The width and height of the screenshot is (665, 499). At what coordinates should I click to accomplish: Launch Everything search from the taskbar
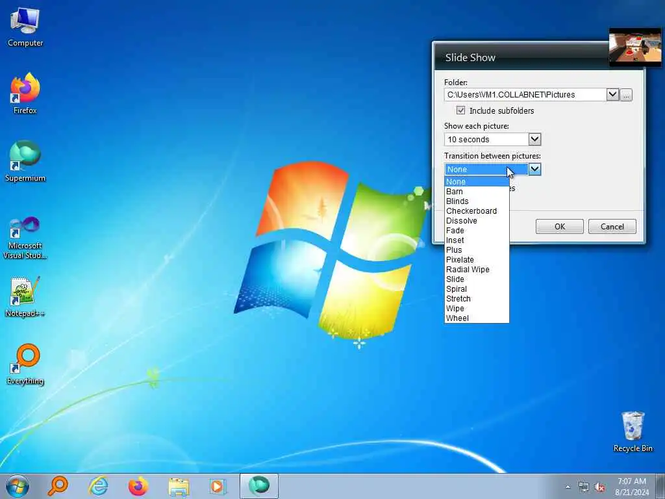pyautogui.click(x=58, y=486)
